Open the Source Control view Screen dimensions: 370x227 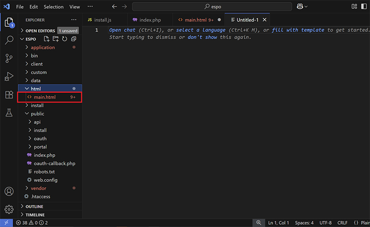tap(9, 58)
